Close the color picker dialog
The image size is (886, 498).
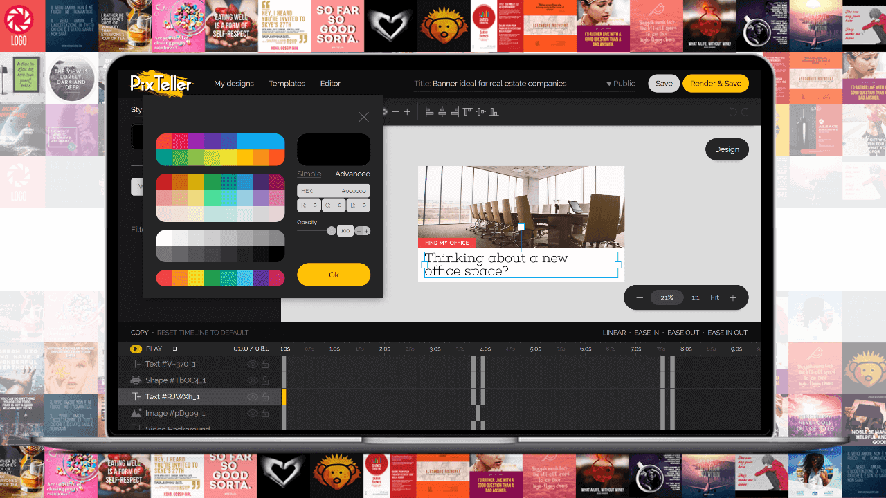pos(363,117)
